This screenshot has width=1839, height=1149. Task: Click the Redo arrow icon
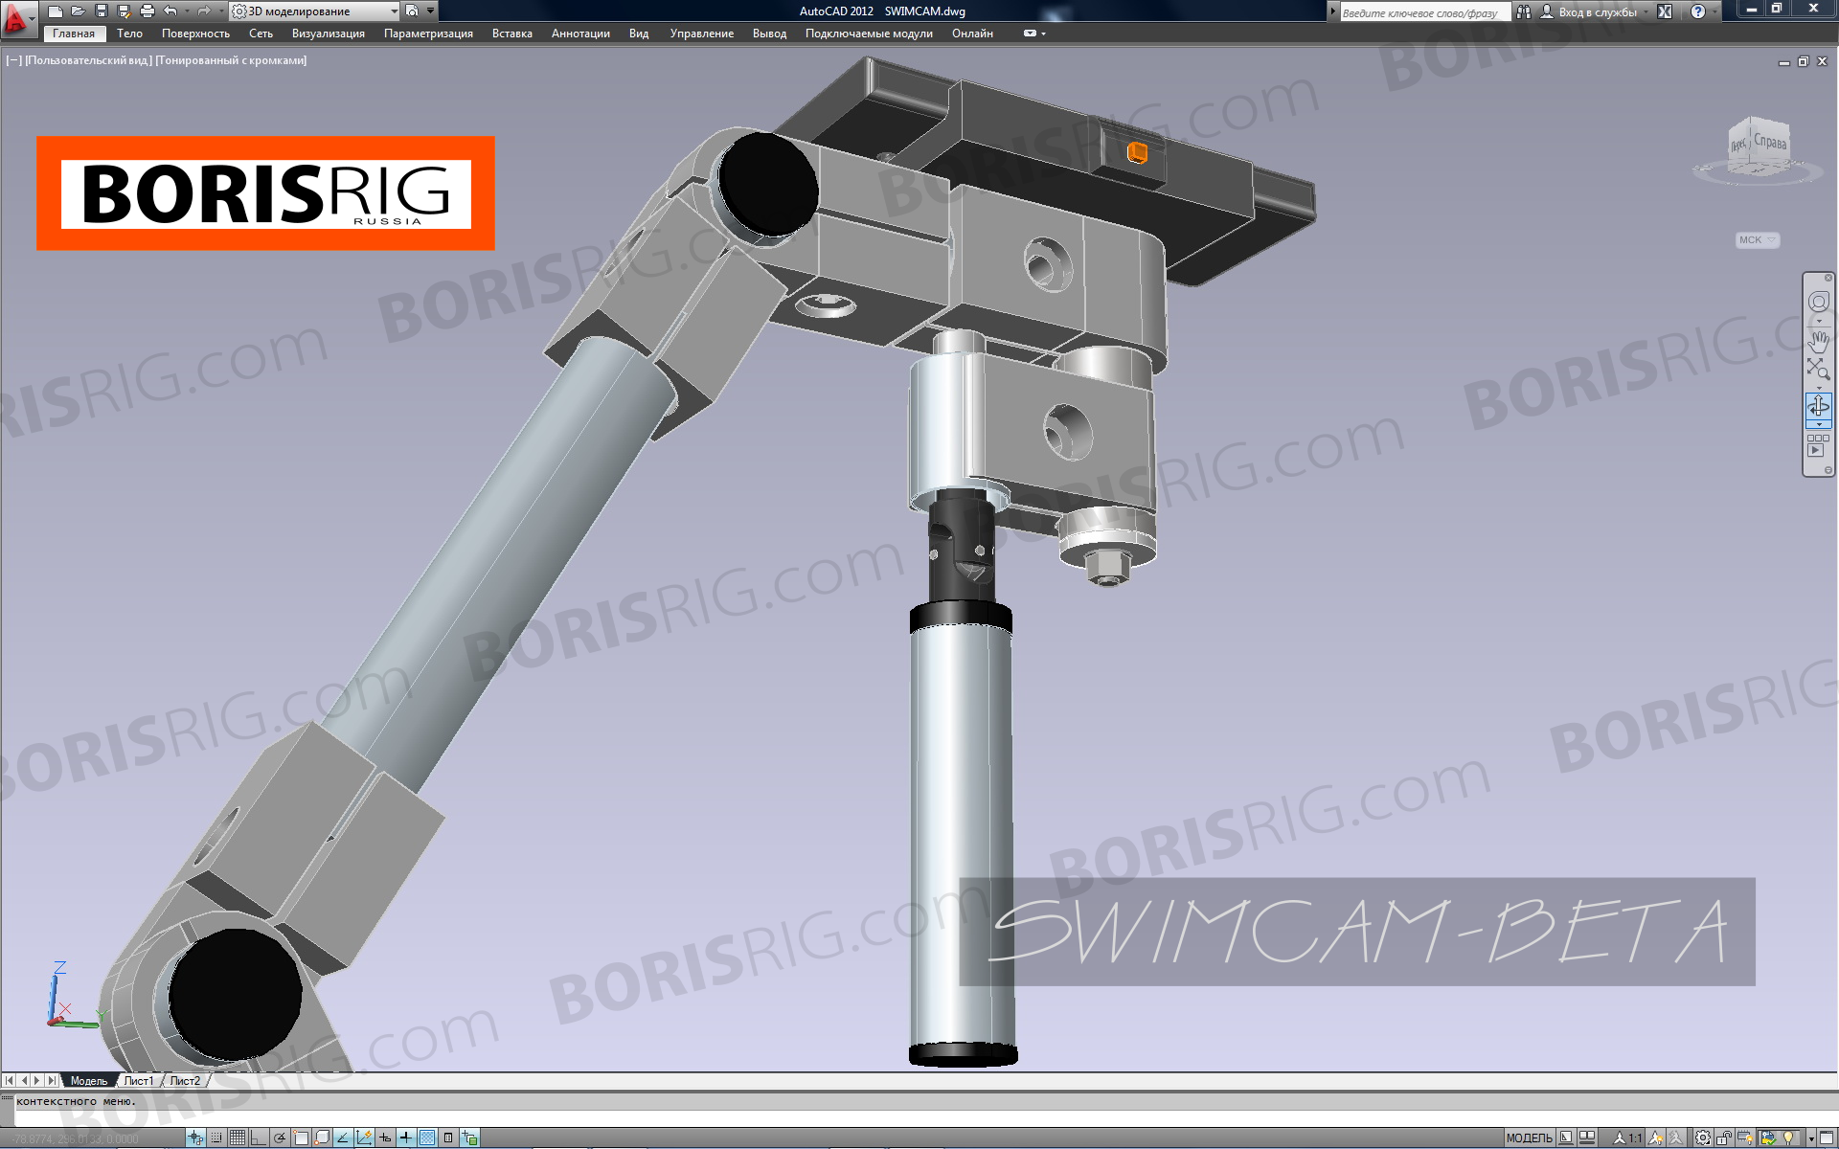203,11
